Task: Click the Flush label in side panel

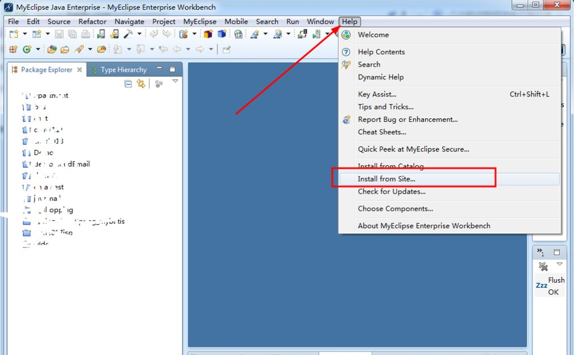Action: [556, 280]
